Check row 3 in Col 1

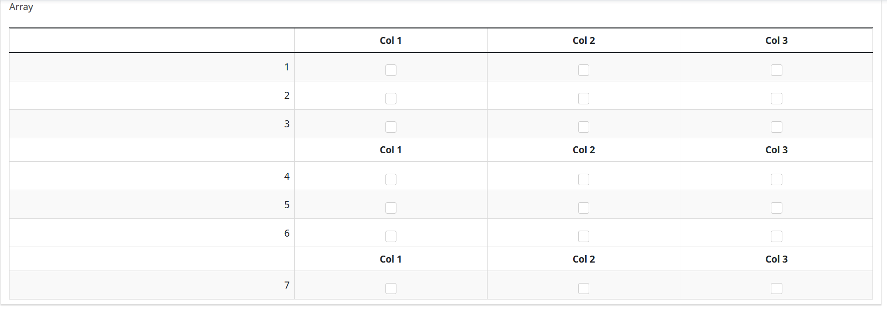pyautogui.click(x=391, y=127)
